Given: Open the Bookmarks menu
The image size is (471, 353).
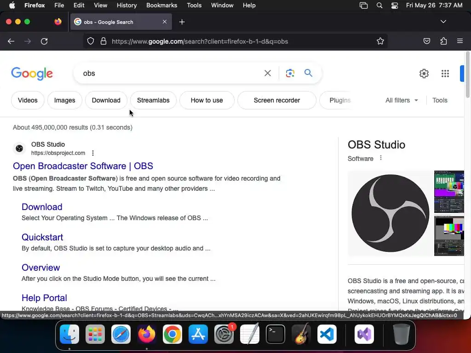Looking at the screenshot, I should [x=161, y=6].
